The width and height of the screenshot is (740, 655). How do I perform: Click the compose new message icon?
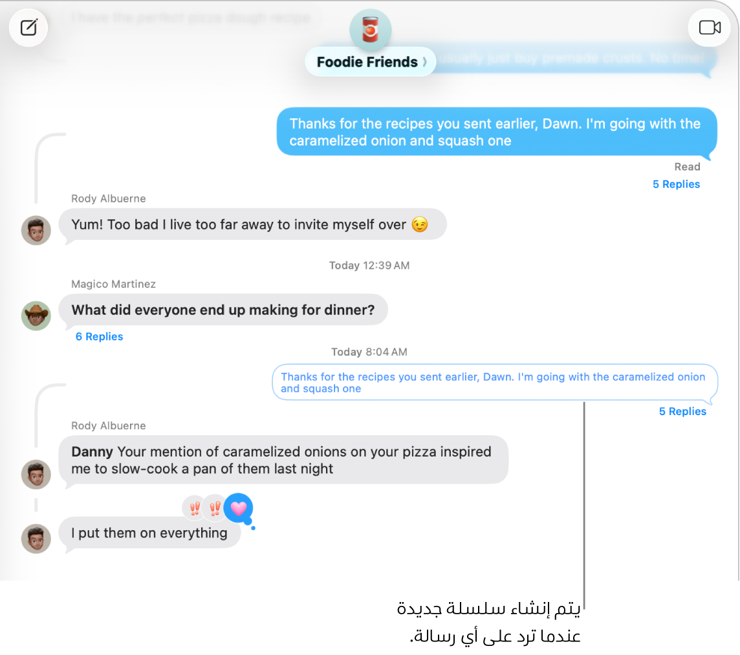(28, 27)
